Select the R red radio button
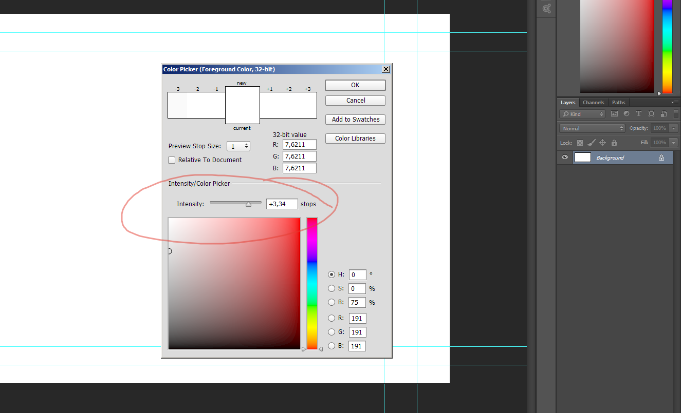 click(332, 318)
